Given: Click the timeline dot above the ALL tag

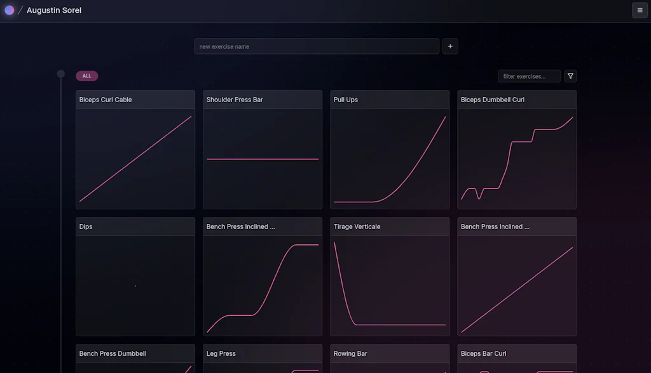Looking at the screenshot, I should (x=60, y=74).
